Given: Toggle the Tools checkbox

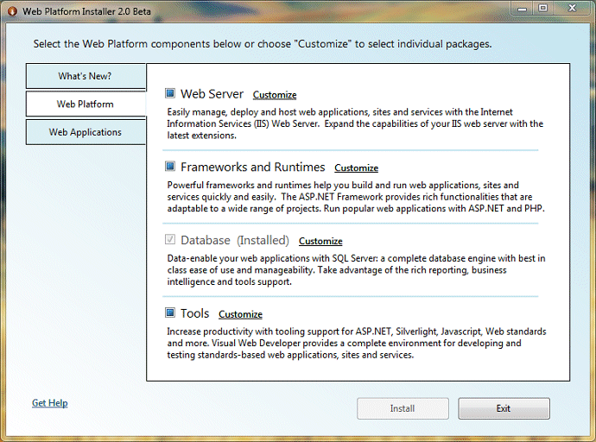Looking at the screenshot, I should [170, 313].
